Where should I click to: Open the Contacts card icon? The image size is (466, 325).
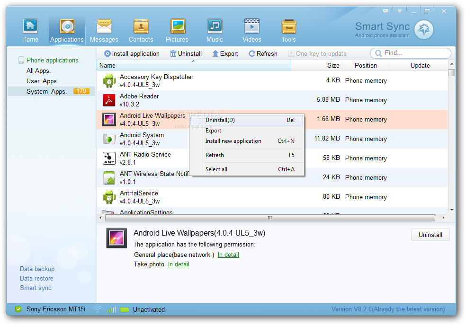coord(141,26)
